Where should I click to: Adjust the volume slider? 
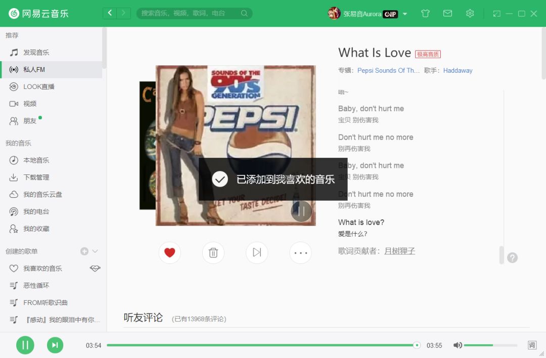click(490, 345)
